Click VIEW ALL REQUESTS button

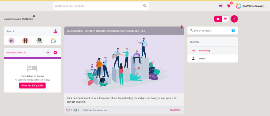32,85
